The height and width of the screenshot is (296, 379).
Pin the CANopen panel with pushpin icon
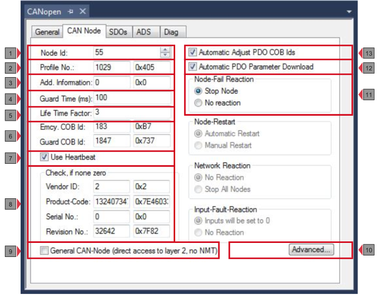pyautogui.click(x=70, y=11)
